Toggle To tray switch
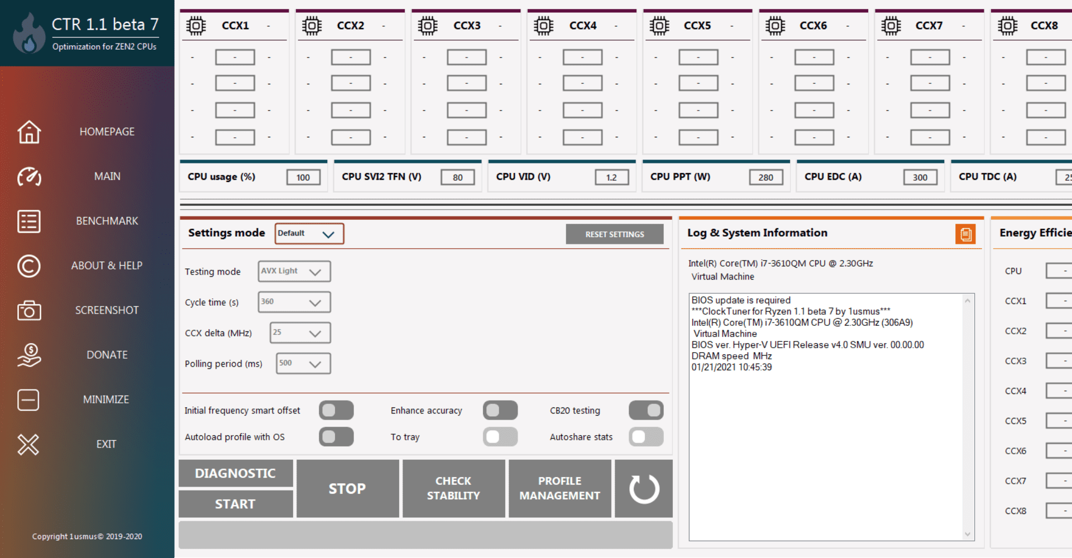Screen dimensions: 1072x558 pyautogui.click(x=500, y=436)
